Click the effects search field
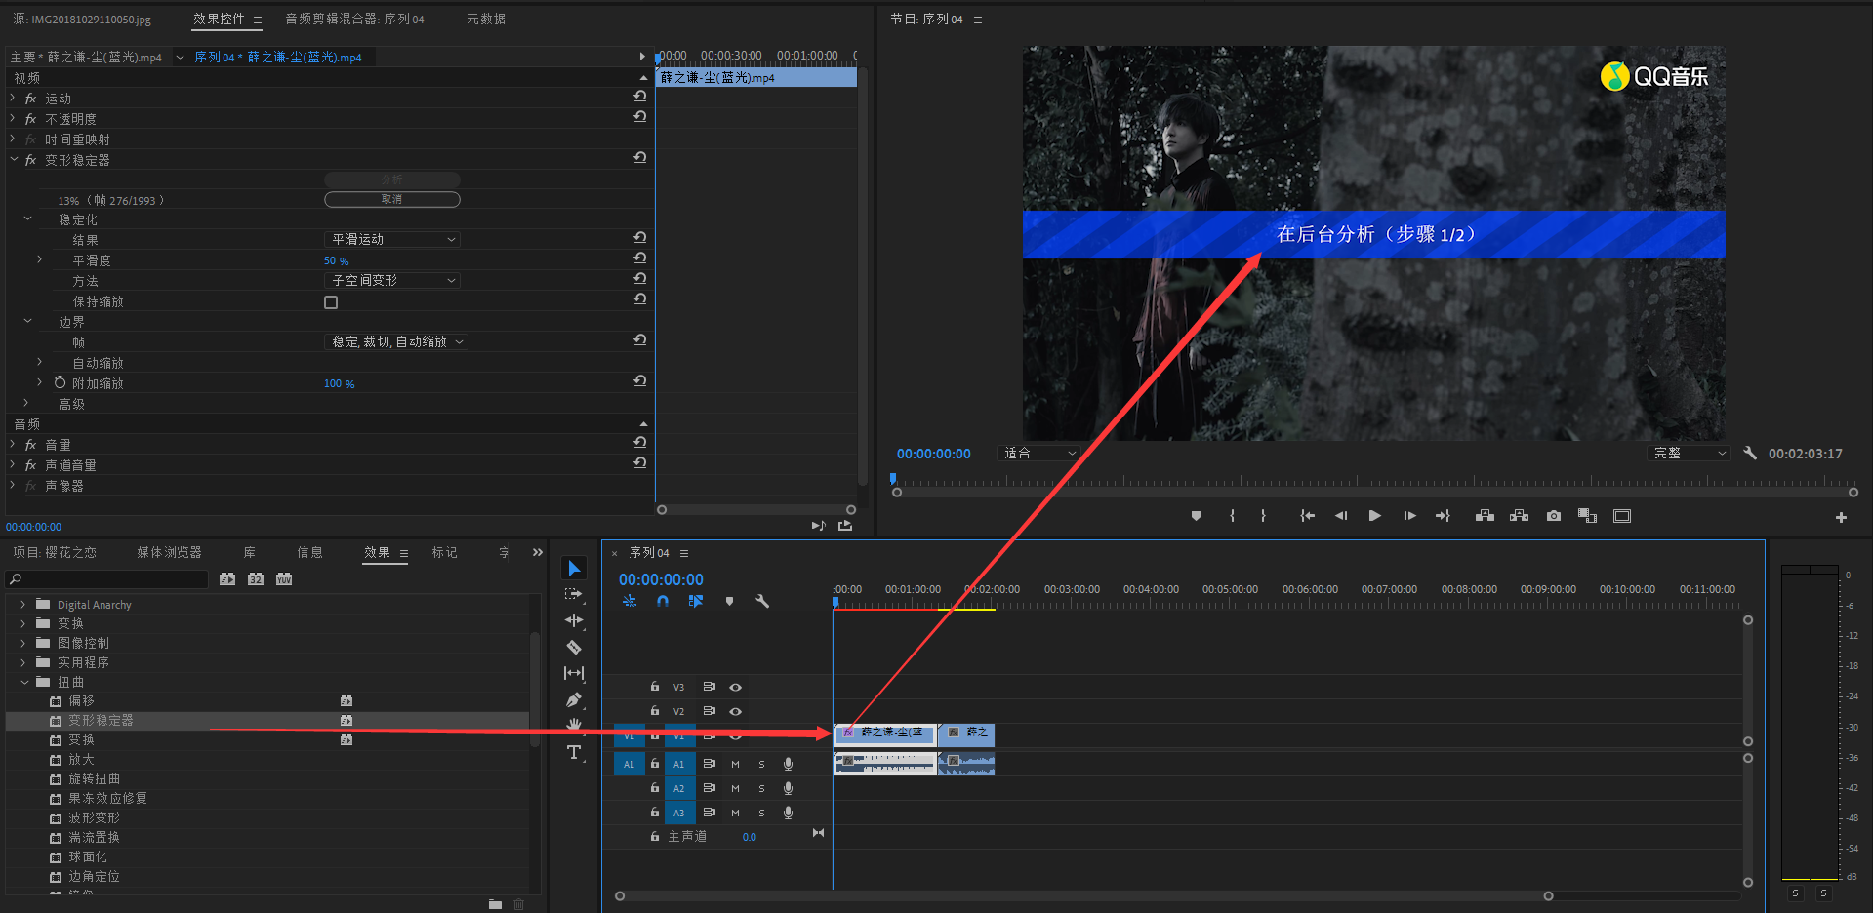 [x=108, y=579]
